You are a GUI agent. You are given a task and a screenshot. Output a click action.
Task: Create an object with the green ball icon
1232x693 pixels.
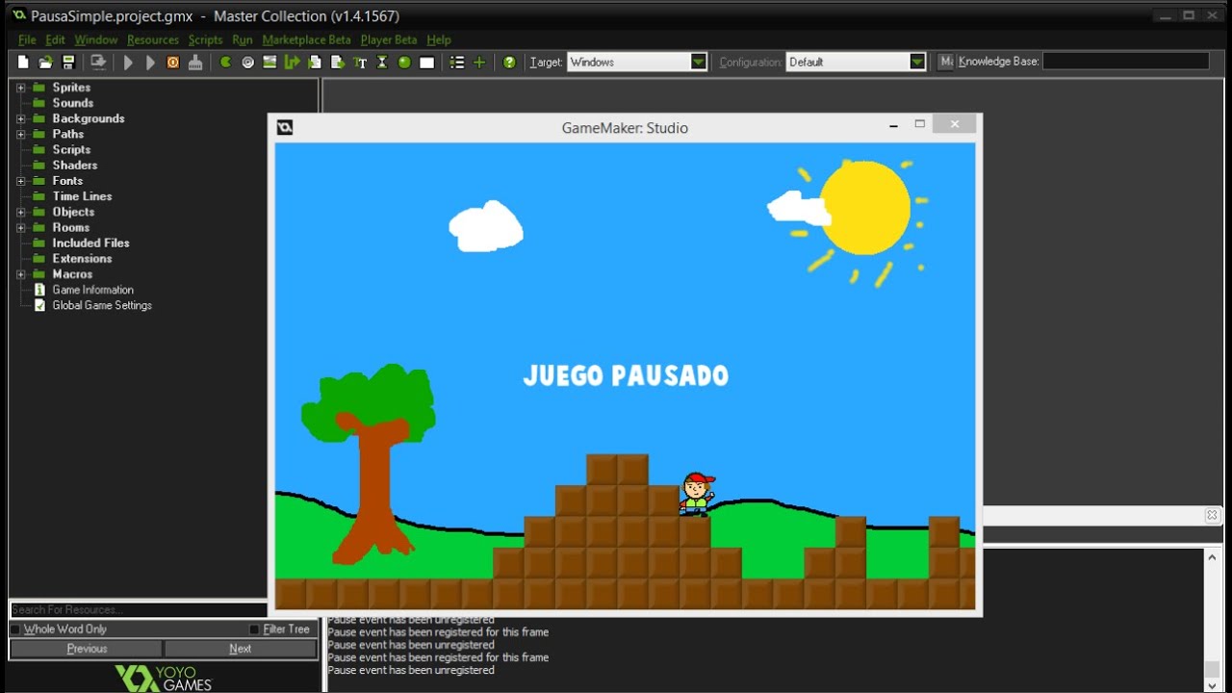(404, 63)
